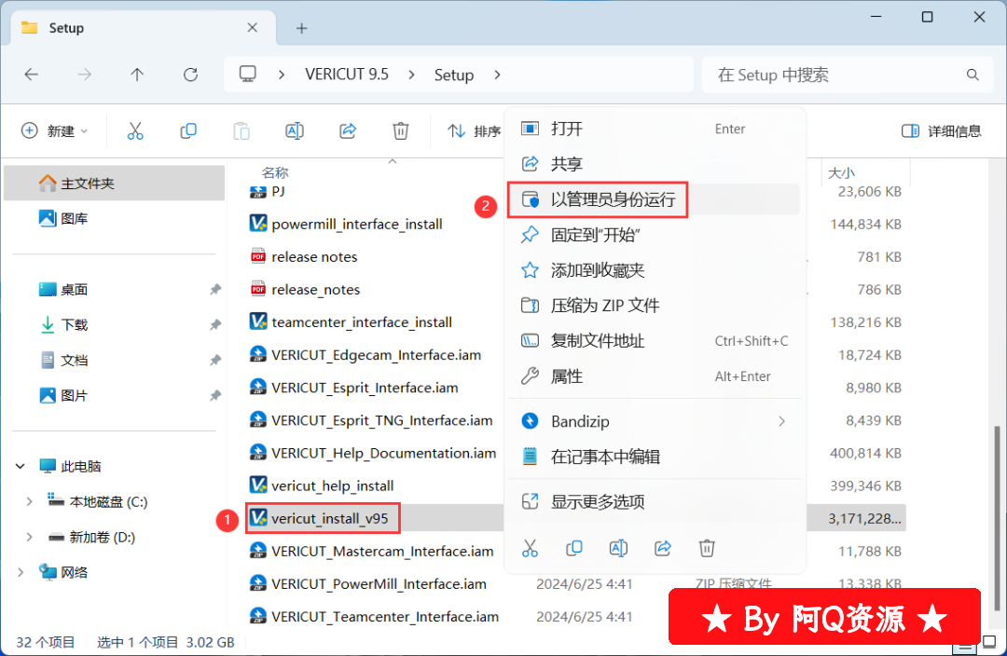Screen dimensions: 1007x656
Task: Click the chevron after Setup in the address bar
Action: pyautogui.click(x=497, y=75)
